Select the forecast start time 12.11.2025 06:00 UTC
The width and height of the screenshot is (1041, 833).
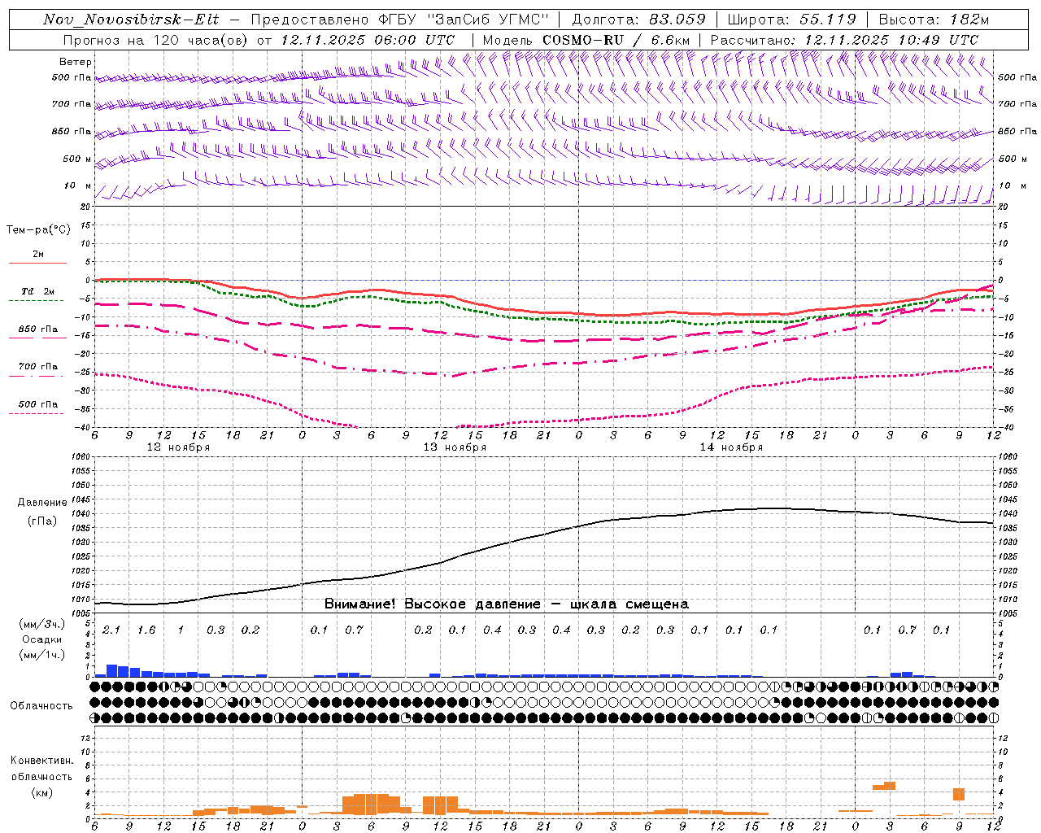368,40
